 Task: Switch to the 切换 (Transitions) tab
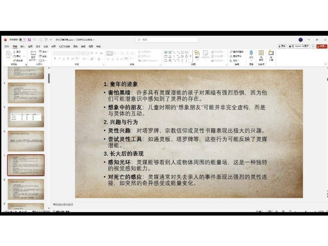46,47
